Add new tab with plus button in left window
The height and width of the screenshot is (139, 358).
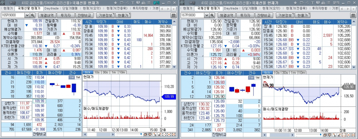173,9
